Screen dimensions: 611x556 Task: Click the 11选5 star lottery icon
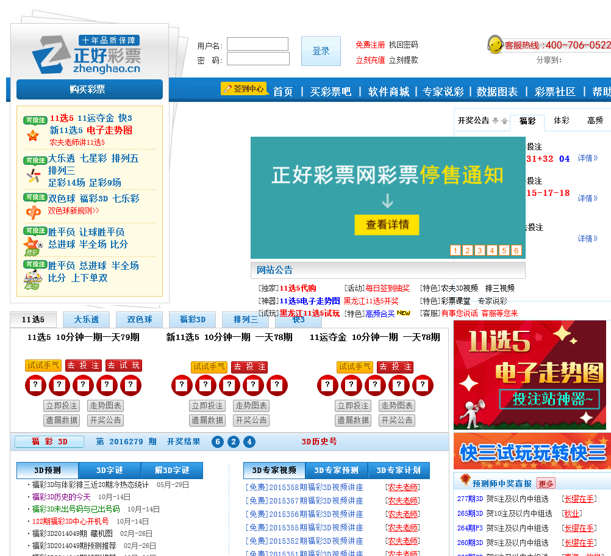(x=33, y=135)
